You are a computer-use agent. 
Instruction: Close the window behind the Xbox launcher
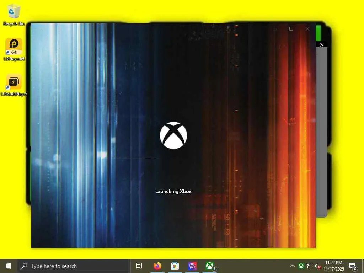321,45
